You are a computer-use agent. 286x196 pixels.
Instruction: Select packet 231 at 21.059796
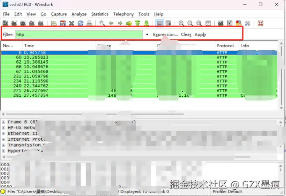click(x=139, y=76)
